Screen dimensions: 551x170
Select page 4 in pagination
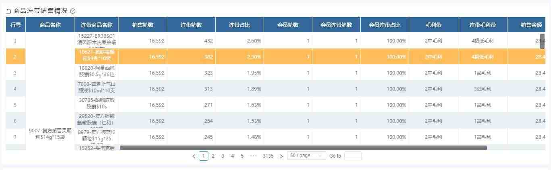[233, 156]
